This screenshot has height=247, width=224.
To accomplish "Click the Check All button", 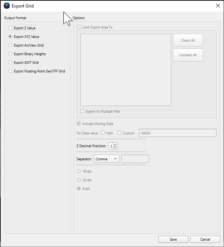I will 188,40.
